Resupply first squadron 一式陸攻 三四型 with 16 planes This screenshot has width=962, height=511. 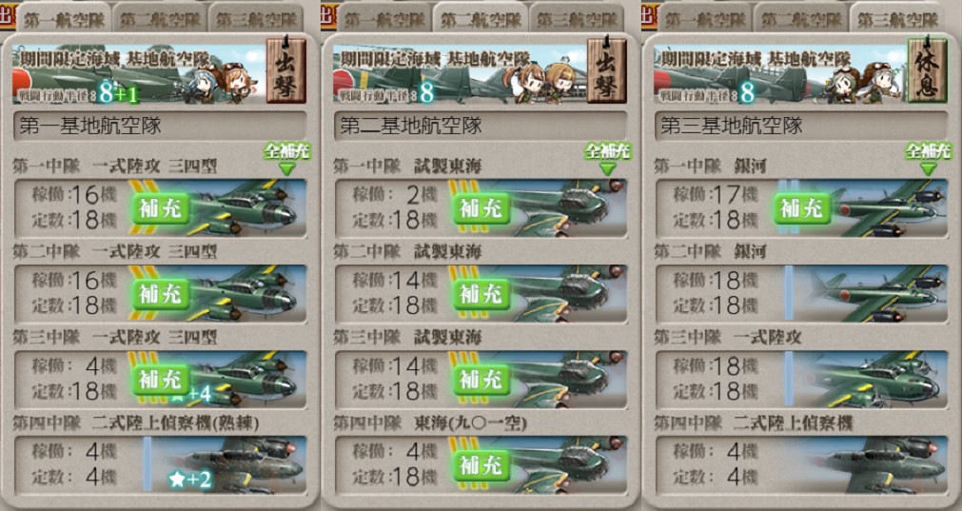coord(161,208)
